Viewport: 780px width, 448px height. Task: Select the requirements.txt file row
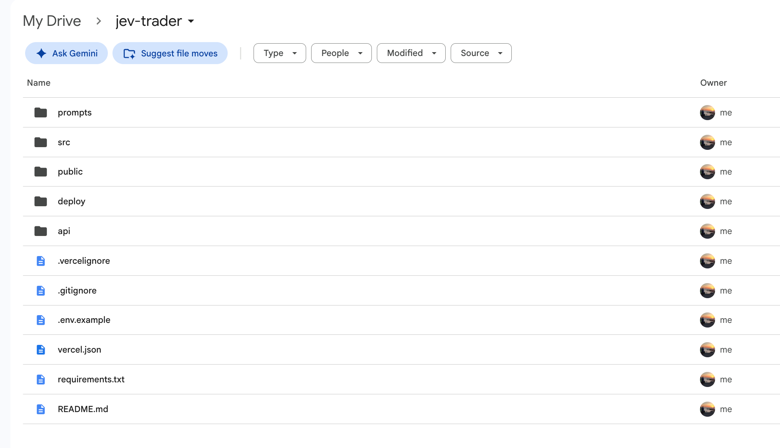point(401,379)
